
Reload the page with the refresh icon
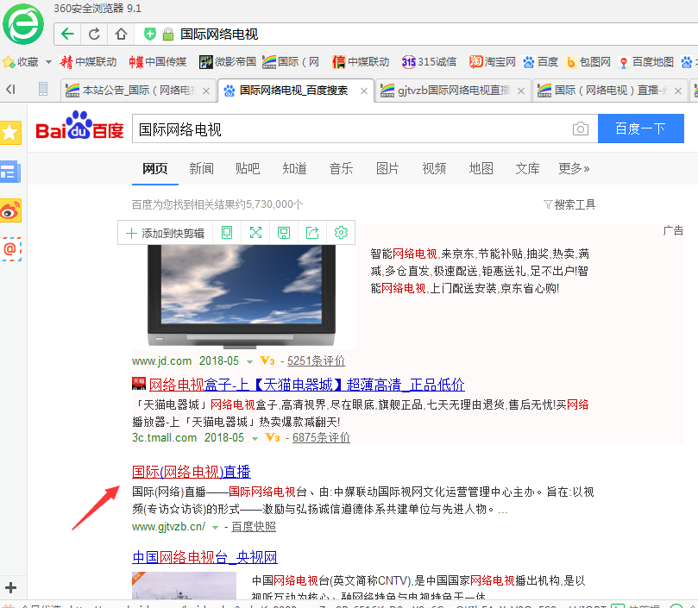tap(94, 34)
